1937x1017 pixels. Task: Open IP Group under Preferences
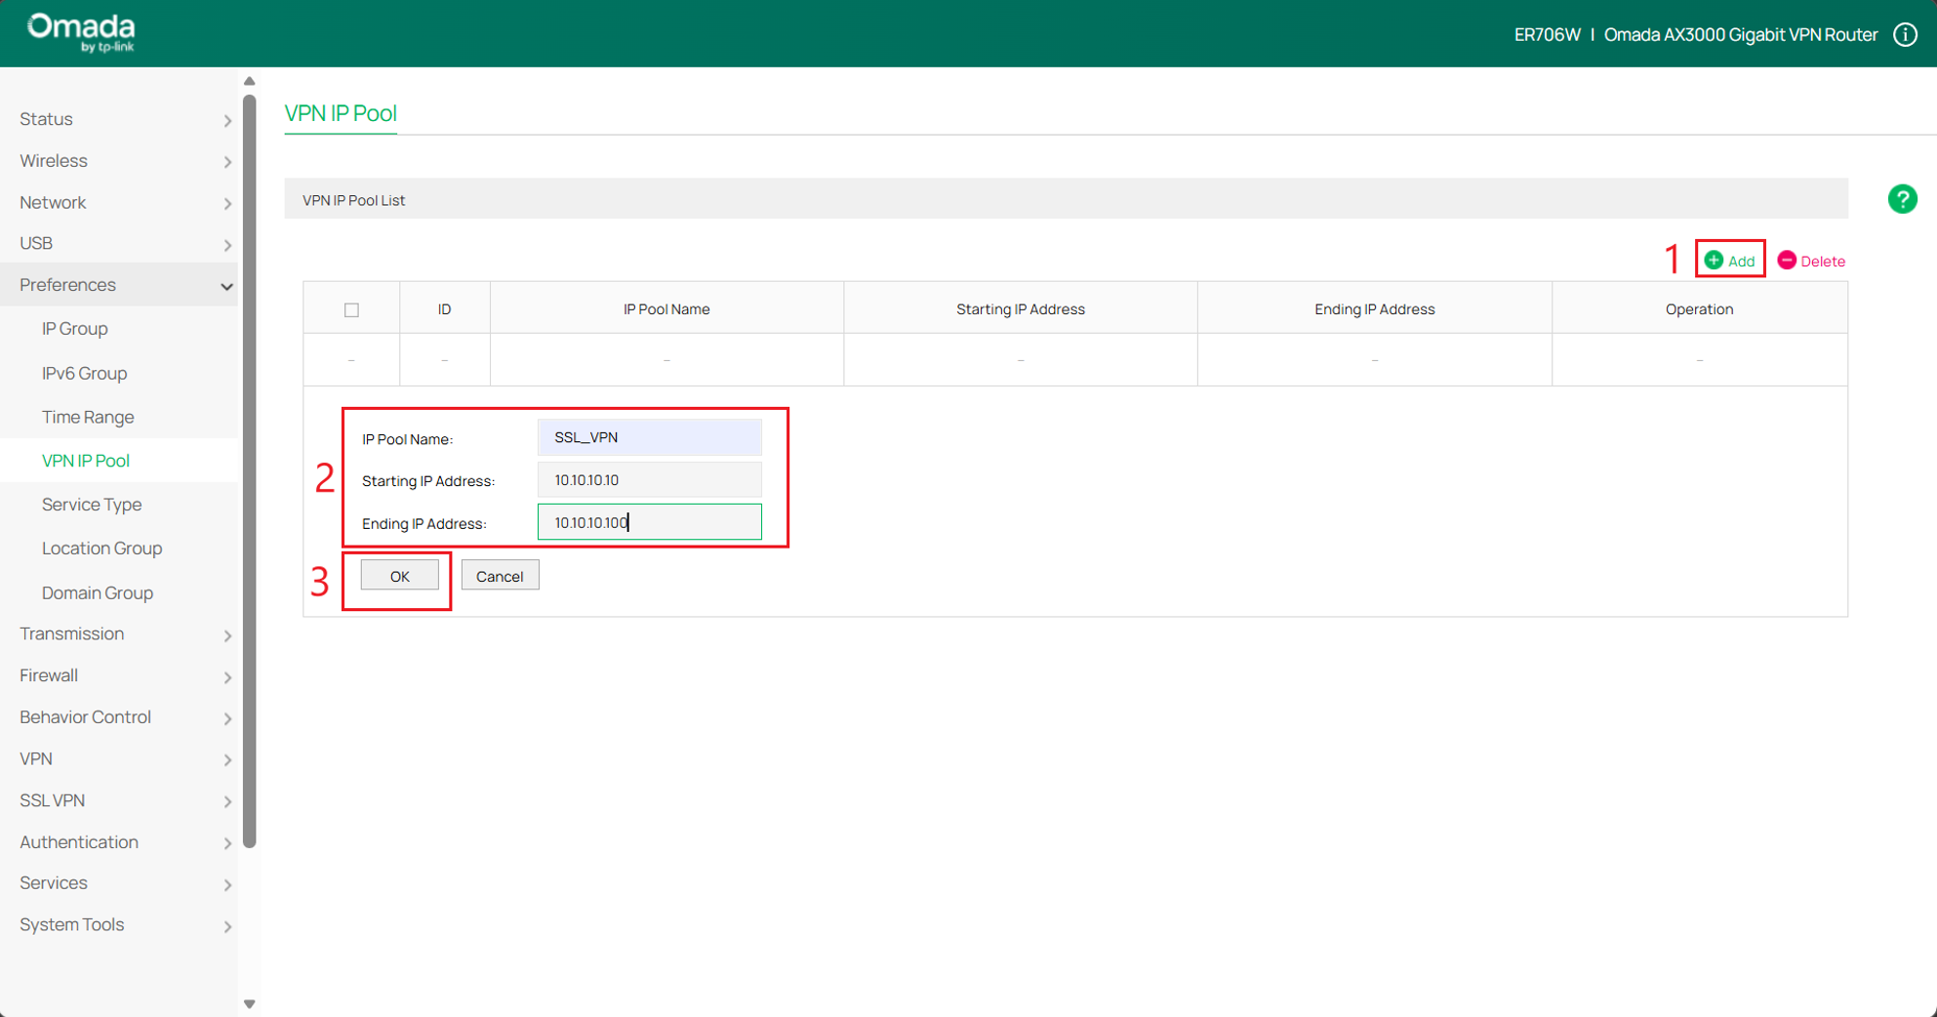pyautogui.click(x=75, y=329)
